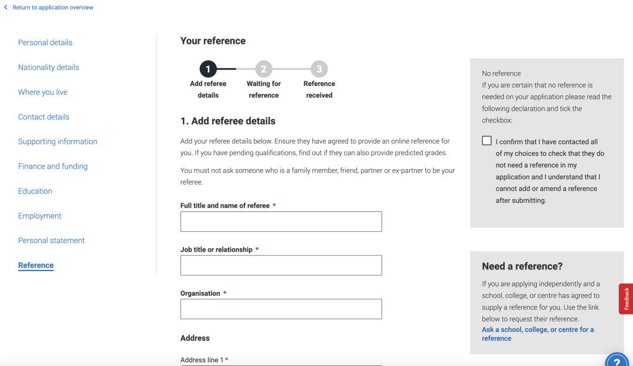Follow Ask a school, college, or centre link

pos(537,334)
